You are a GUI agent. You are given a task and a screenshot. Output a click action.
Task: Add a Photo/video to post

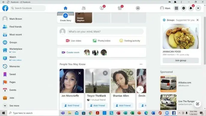pyautogui.click(x=102, y=41)
